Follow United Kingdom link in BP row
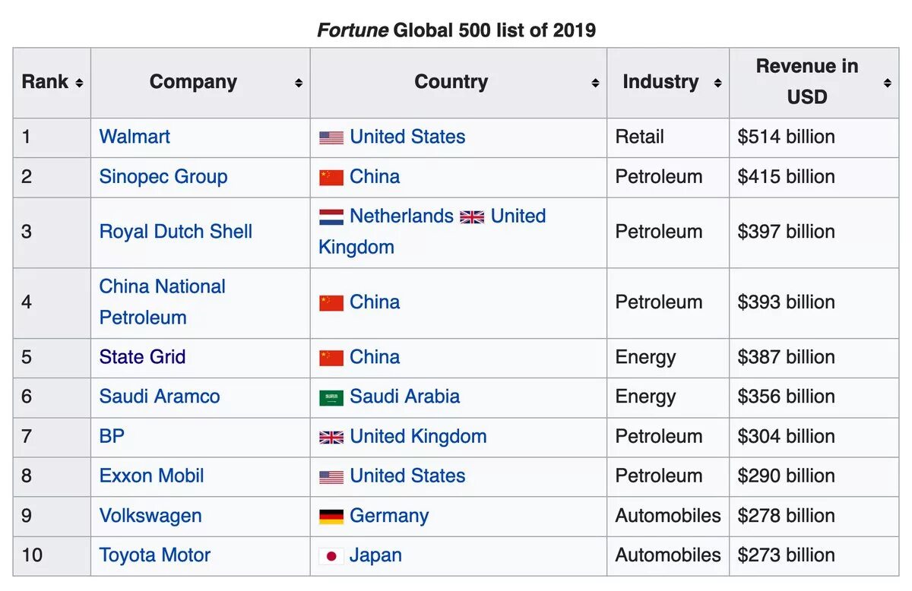Viewport: 912px width, 591px height. pos(418,436)
